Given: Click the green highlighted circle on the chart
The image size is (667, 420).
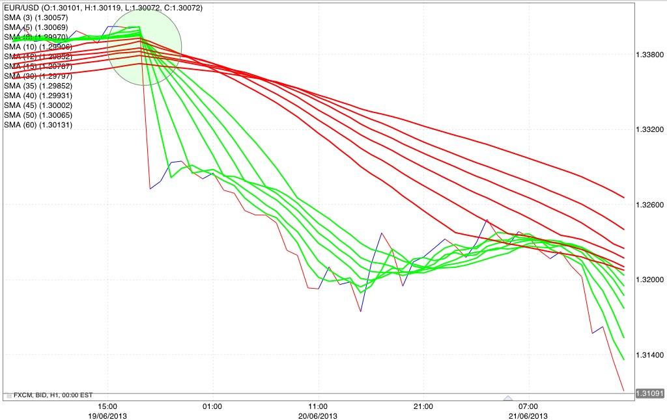Looking at the screenshot, I should pyautogui.click(x=144, y=47).
